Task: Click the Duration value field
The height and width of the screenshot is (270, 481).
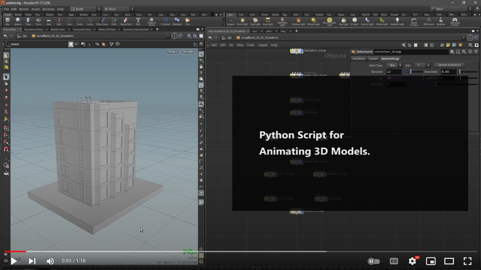Action: [x=394, y=72]
